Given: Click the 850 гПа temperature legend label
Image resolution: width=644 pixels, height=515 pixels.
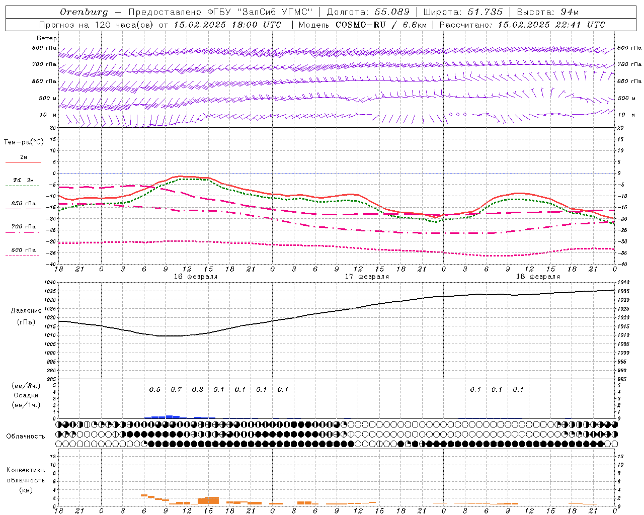Looking at the screenshot, I should [x=24, y=204].
